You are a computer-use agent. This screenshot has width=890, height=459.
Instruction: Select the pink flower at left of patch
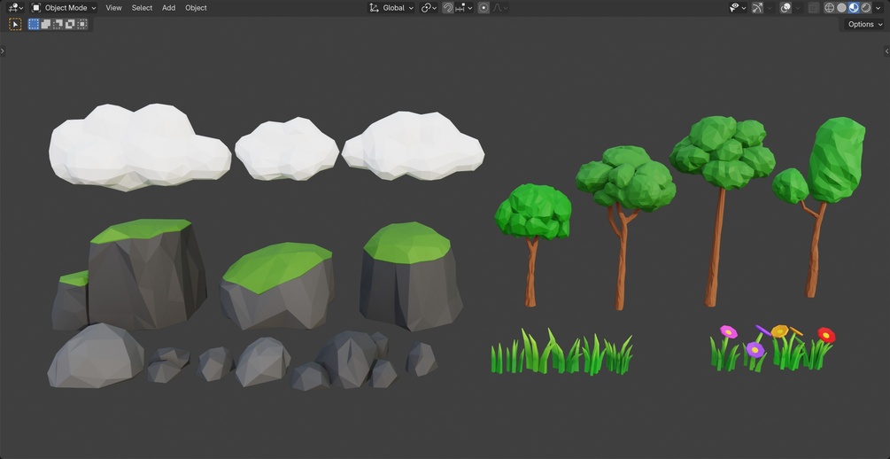[728, 331]
